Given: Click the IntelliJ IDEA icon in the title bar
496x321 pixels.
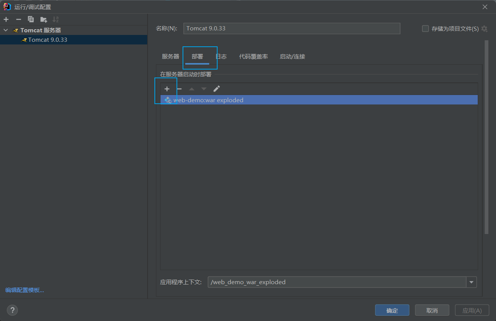Looking at the screenshot, I should 7,6.
